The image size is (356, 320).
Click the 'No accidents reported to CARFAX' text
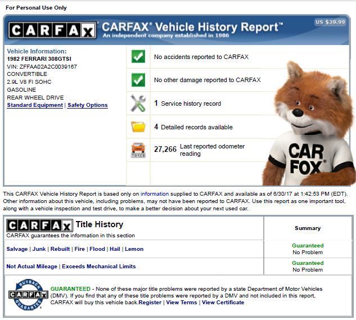point(201,57)
